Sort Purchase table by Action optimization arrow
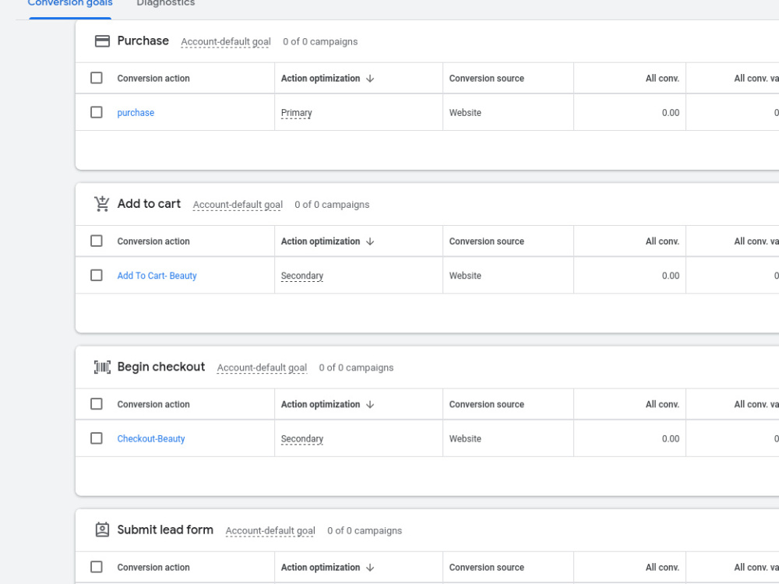This screenshot has width=779, height=584. pyautogui.click(x=370, y=79)
